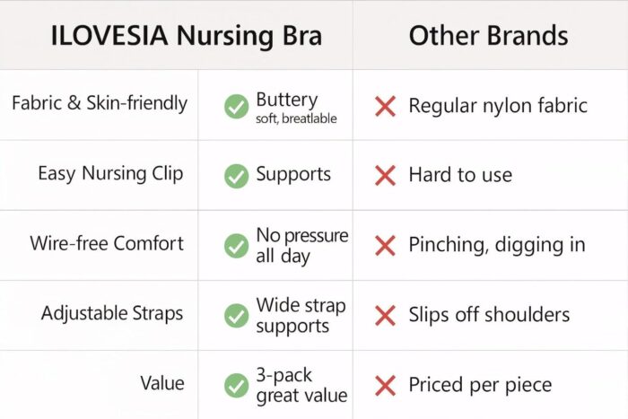The width and height of the screenshot is (628, 419).
Task: Click the Easy Nursing Clip row label
Action: point(110,174)
